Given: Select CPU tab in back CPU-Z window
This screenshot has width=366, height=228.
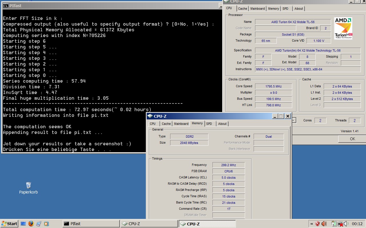Looking at the screenshot, I should pos(229,8).
